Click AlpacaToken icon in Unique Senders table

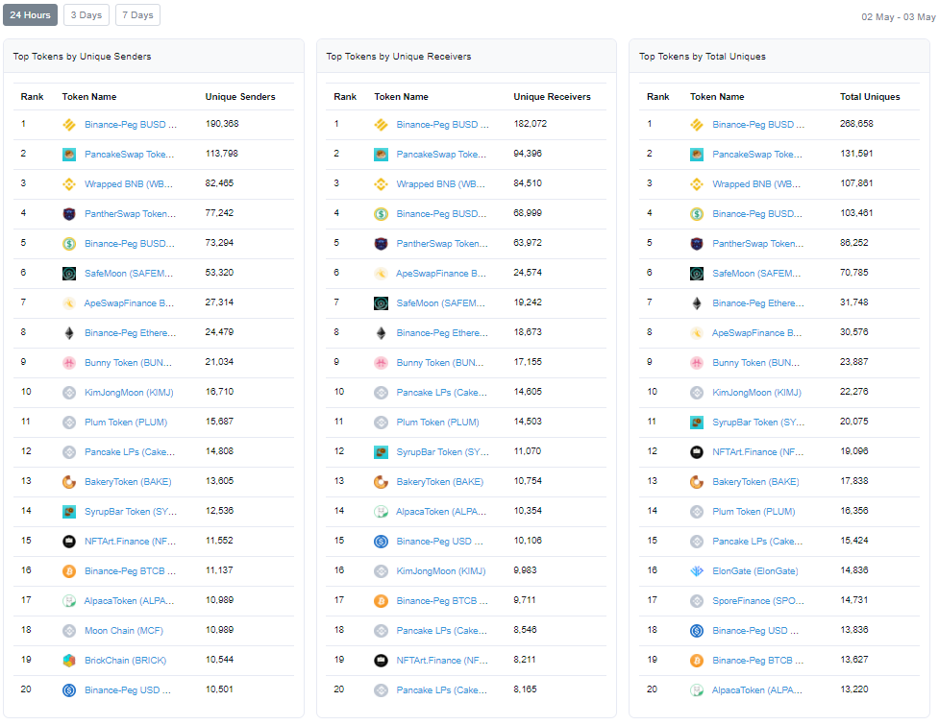click(69, 600)
